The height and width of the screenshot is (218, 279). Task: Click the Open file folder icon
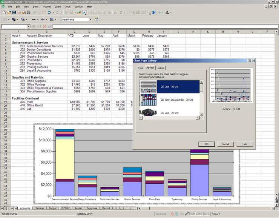click(9, 12)
